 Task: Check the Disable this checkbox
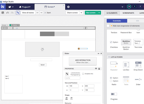point(83,74)
